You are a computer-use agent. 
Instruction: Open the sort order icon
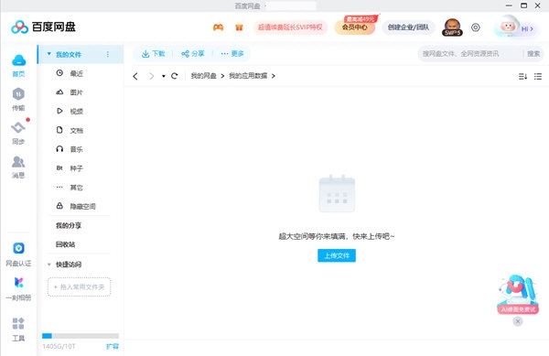pos(522,76)
